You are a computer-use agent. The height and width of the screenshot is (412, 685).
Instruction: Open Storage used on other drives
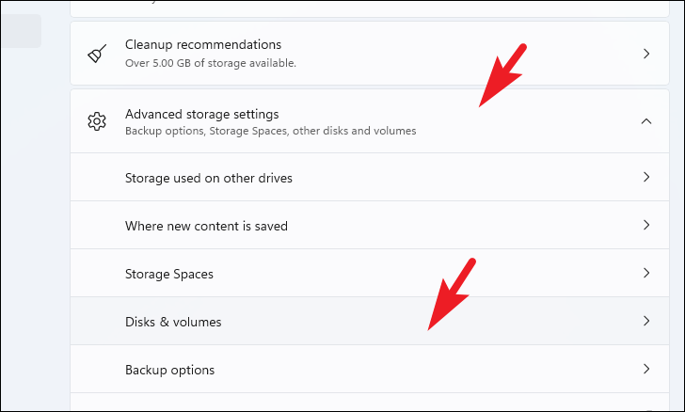coord(208,179)
